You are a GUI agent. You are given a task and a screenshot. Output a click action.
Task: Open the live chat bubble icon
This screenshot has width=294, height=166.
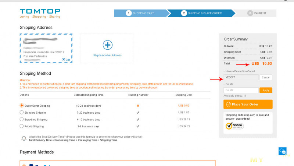(282, 151)
